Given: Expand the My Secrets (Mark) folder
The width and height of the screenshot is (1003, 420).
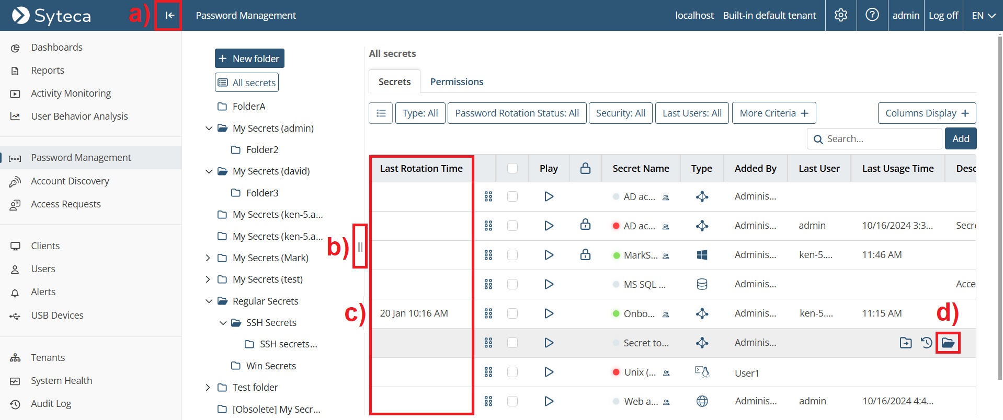Looking at the screenshot, I should pos(208,258).
